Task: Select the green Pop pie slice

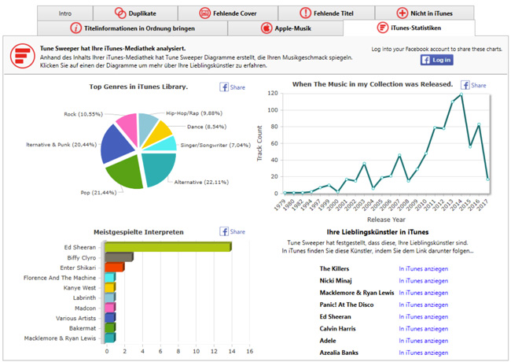Action: click(x=127, y=173)
